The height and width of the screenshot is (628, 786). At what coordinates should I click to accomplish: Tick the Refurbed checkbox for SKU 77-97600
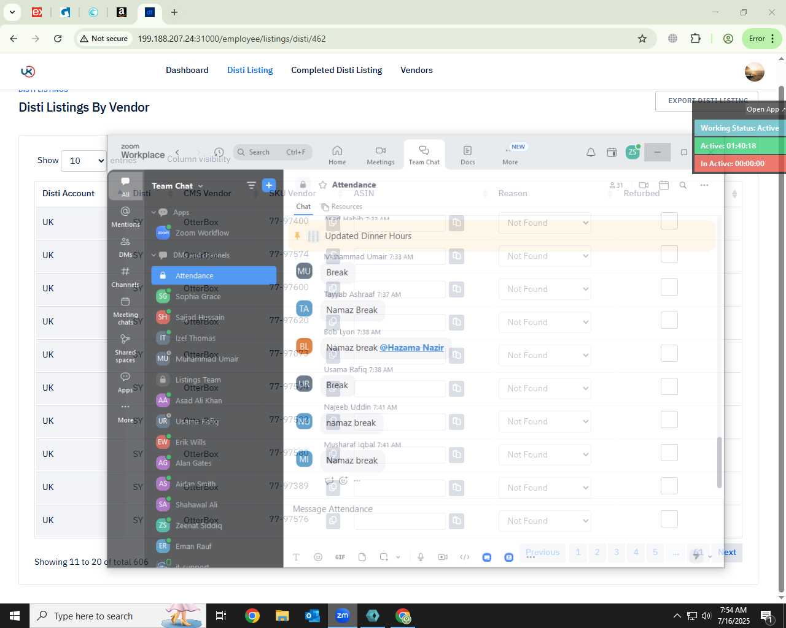point(669,287)
